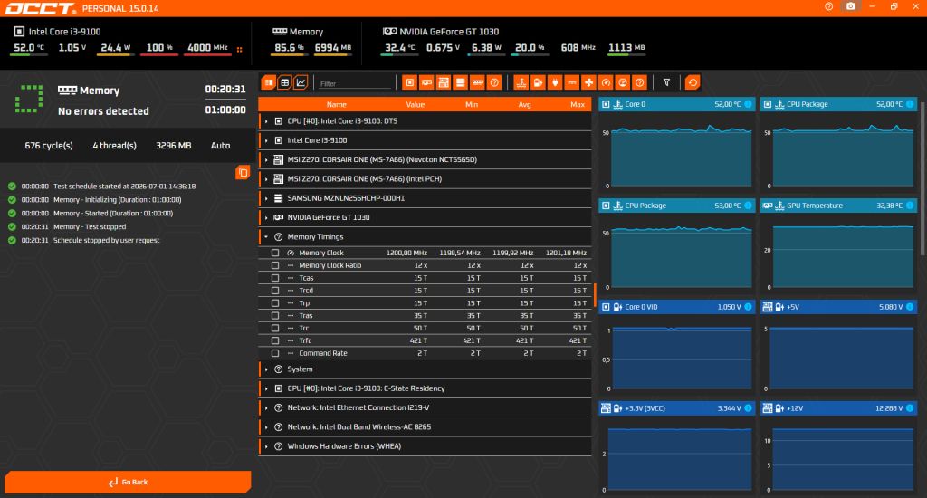Switch to table-only monitoring view
The image size is (927, 498).
pyautogui.click(x=285, y=82)
